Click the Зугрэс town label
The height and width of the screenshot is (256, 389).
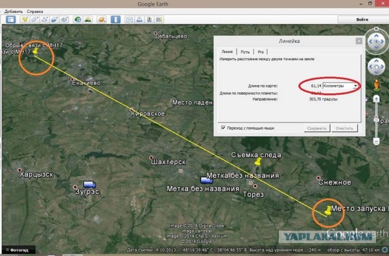click(87, 191)
